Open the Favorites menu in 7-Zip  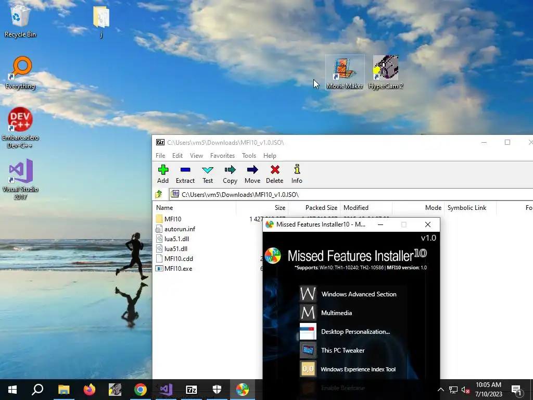tap(222, 155)
